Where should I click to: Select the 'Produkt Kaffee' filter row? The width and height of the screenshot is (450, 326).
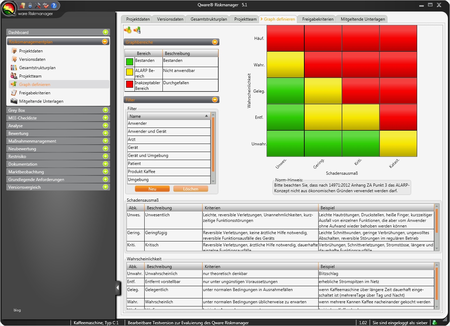169,172
